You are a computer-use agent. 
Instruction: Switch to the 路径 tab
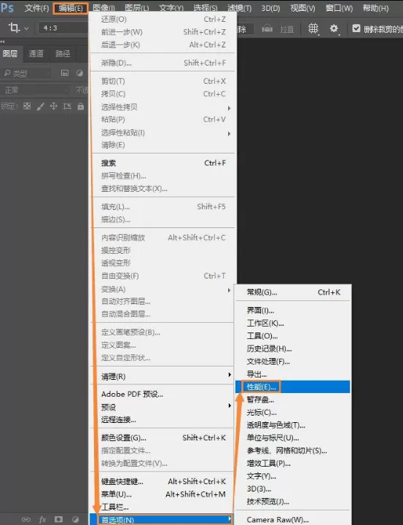pos(63,53)
